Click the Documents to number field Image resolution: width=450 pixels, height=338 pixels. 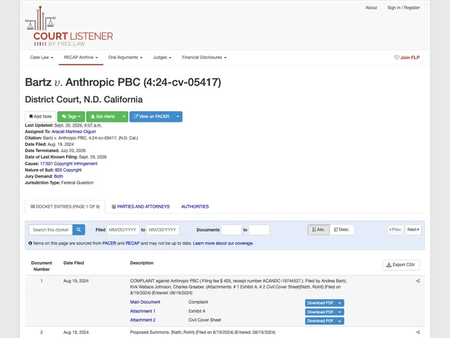[259, 230]
